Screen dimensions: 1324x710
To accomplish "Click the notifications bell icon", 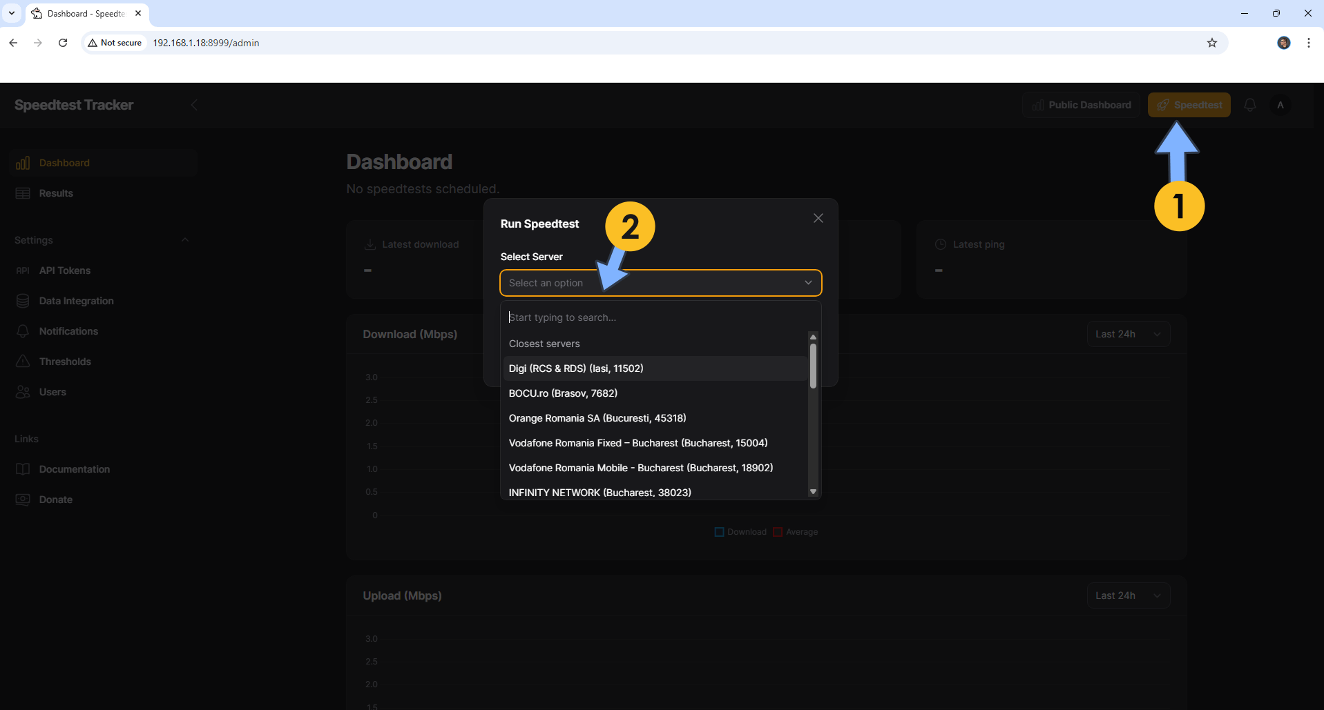I will pyautogui.click(x=1249, y=105).
